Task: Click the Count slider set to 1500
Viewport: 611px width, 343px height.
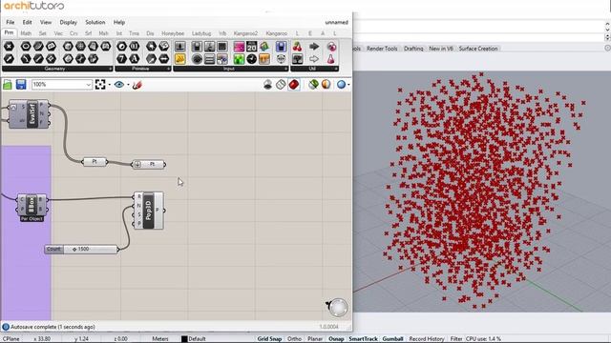Action: tap(81, 249)
